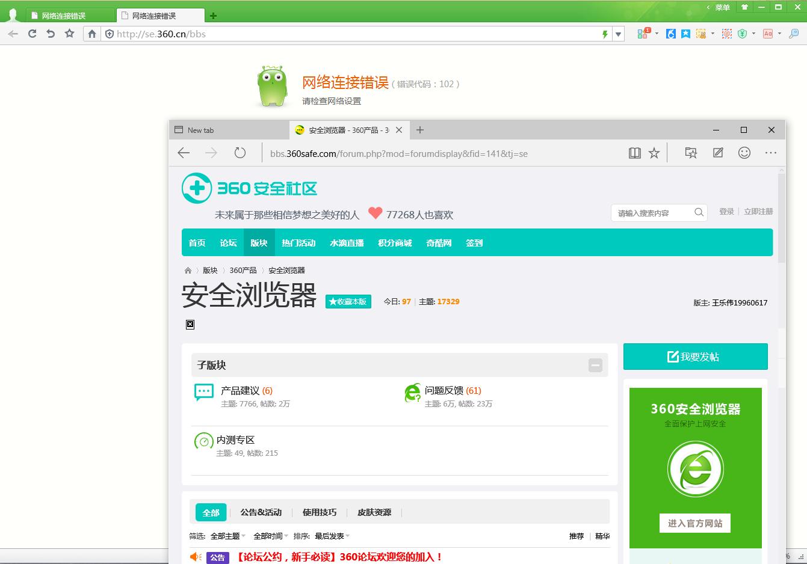Switch to New tab in Edge
Viewport: 807px width, 564px height.
229,130
